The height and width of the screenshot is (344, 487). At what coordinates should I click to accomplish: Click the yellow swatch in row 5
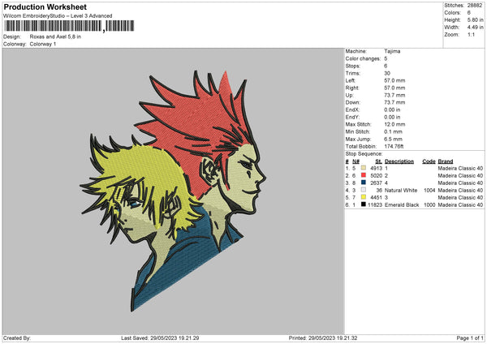364,197
